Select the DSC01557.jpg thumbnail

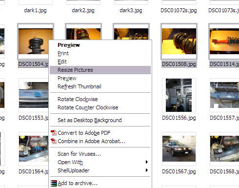pos(224,95)
